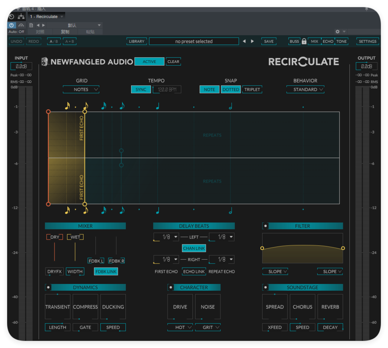Image resolution: width=388 pixels, height=348 pixels.
Task: Click the preset file page icon
Action: [31, 25]
